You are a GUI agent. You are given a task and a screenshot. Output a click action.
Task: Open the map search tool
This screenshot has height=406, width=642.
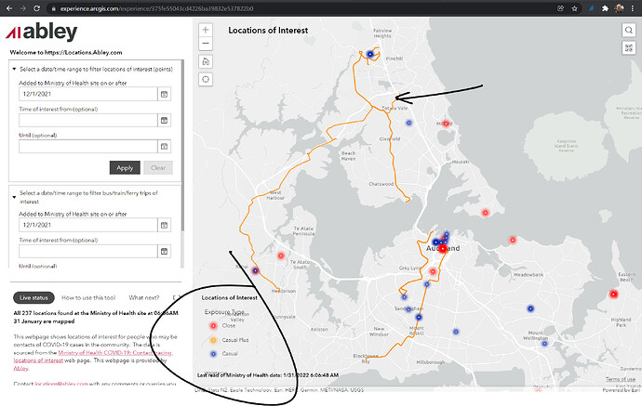tap(629, 30)
